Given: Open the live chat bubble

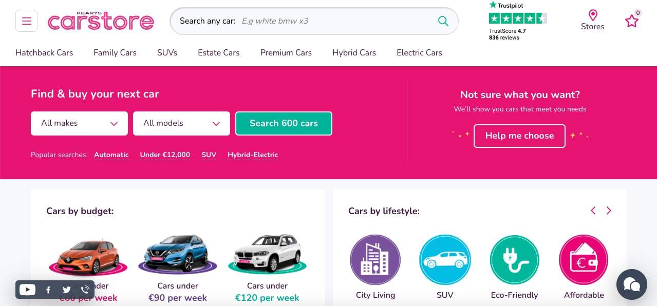Looking at the screenshot, I should pyautogui.click(x=631, y=284).
